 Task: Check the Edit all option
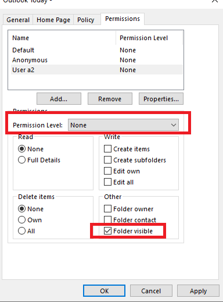107,182
